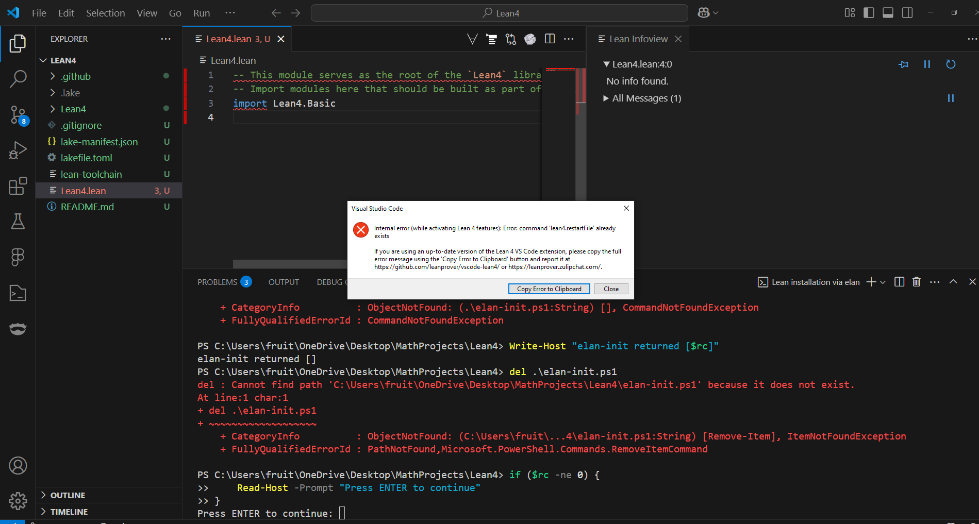The width and height of the screenshot is (979, 524).
Task: Open the Search view in activity bar
Action: (18, 79)
